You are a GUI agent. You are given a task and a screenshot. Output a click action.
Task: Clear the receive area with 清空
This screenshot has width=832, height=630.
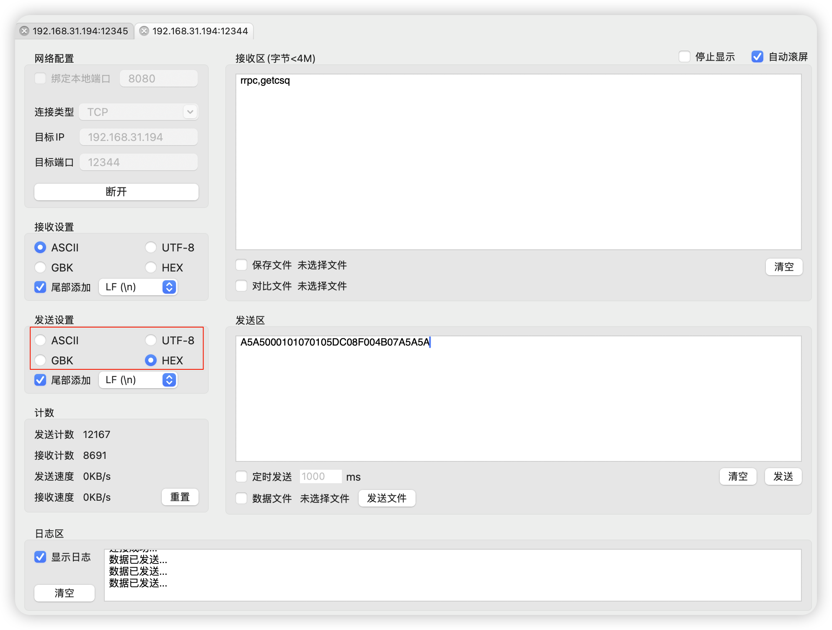pyautogui.click(x=783, y=267)
